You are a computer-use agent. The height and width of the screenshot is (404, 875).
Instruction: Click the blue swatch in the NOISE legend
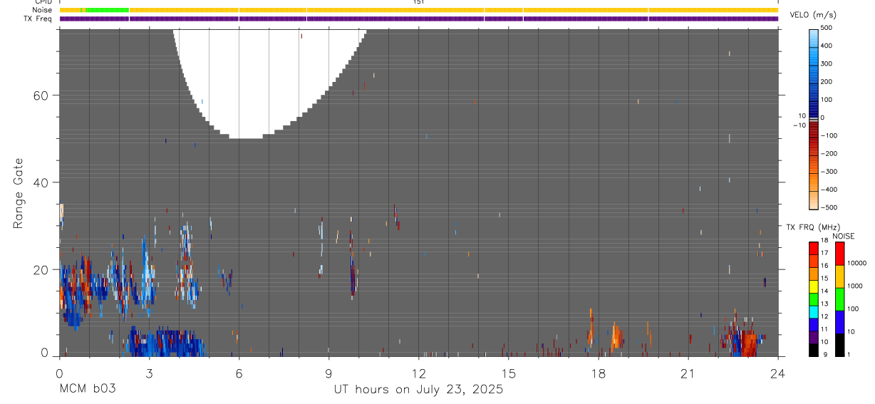coord(839,321)
